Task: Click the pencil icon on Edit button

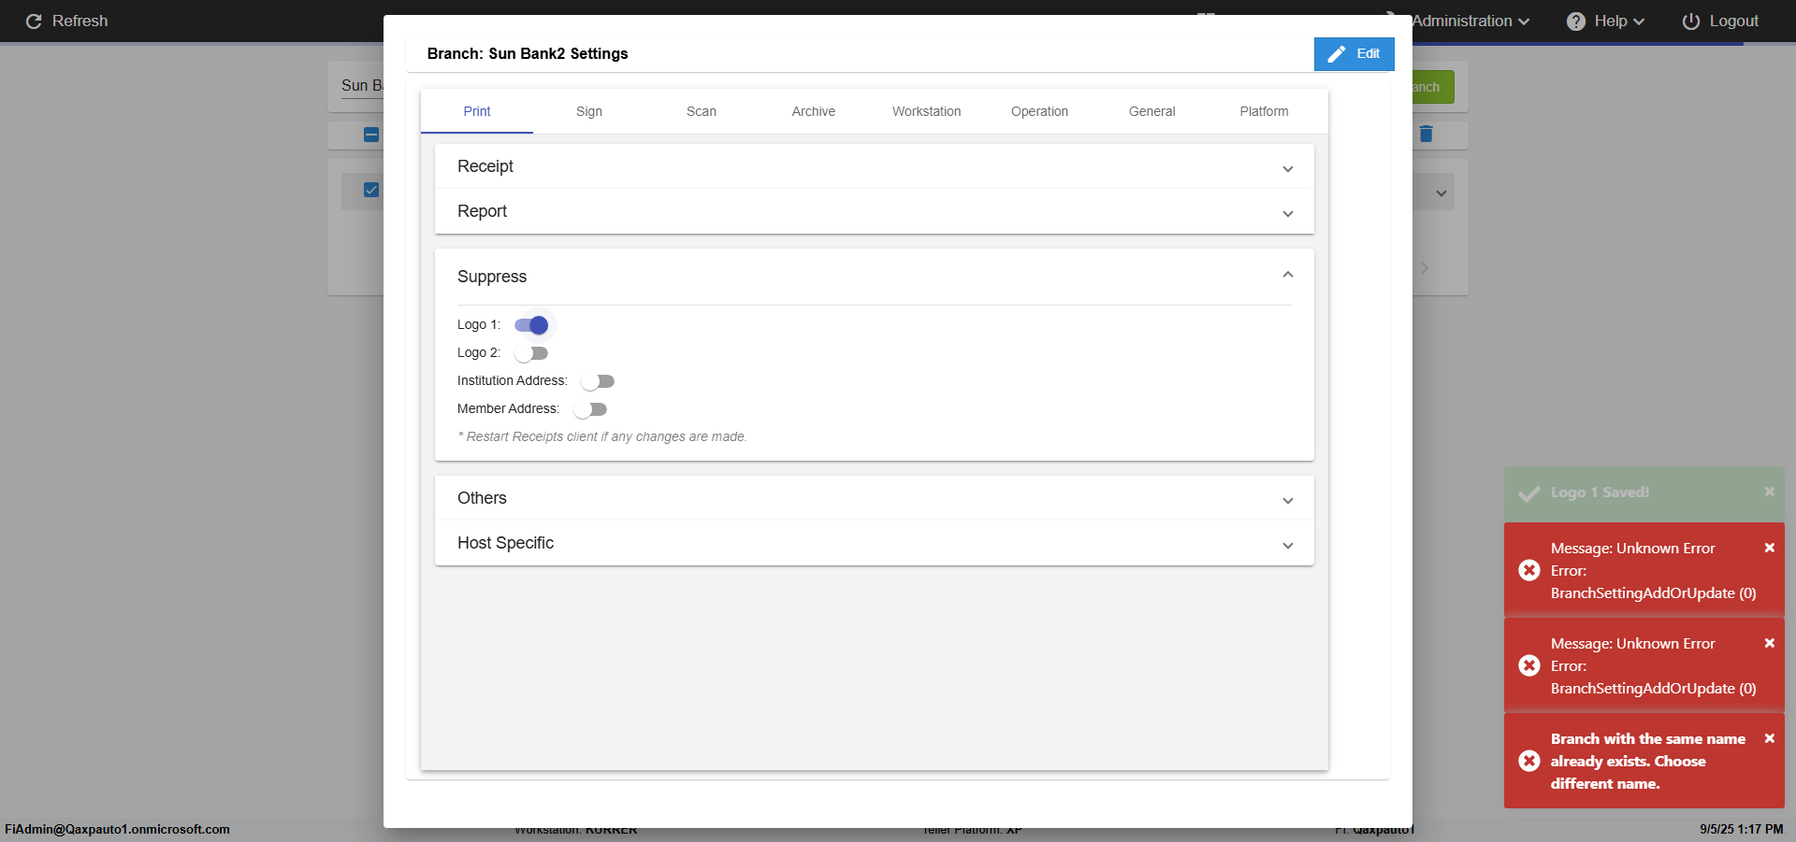Action: tap(1337, 54)
